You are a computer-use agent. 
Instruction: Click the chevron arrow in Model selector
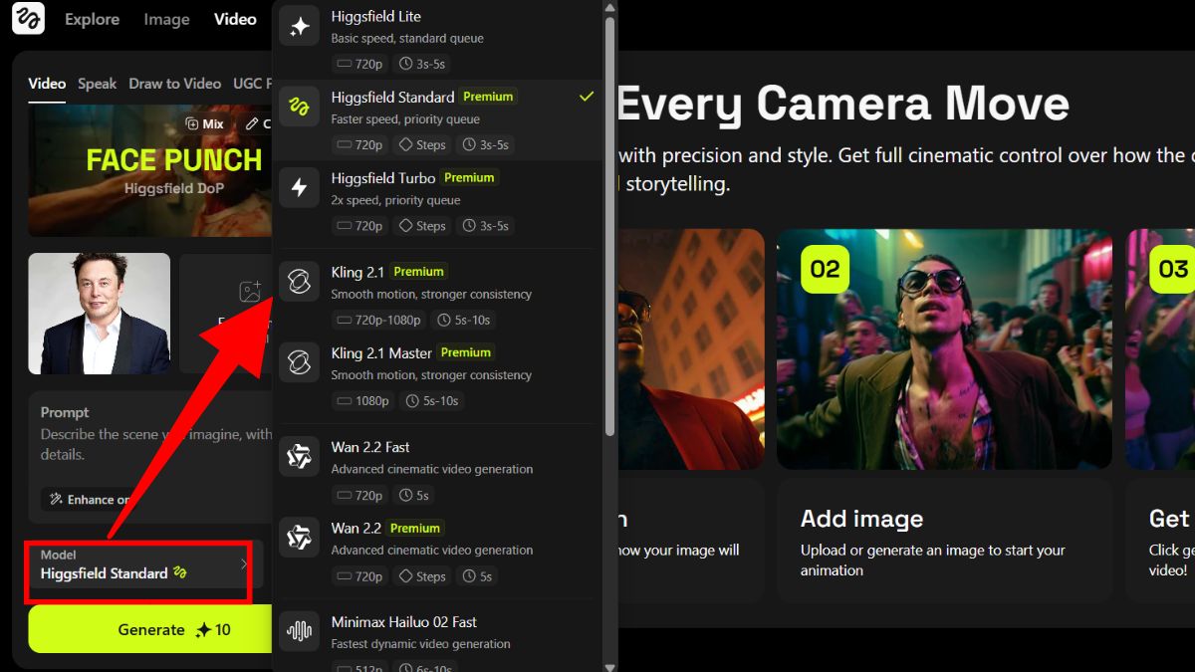pos(244,565)
